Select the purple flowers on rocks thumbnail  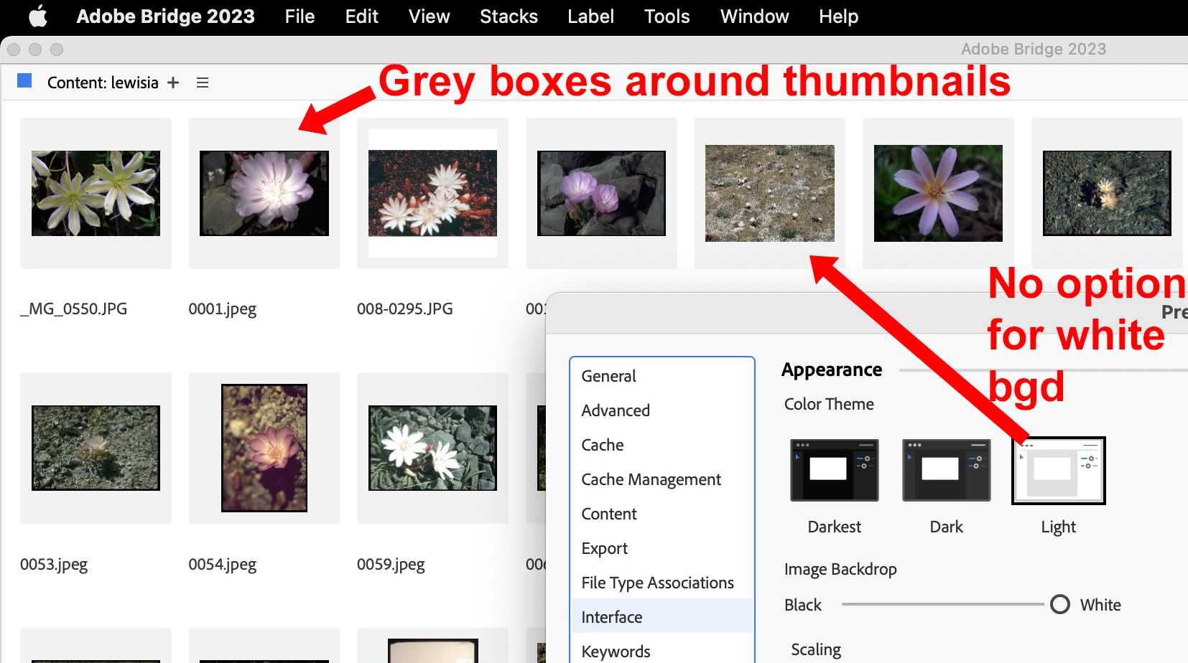tap(601, 193)
